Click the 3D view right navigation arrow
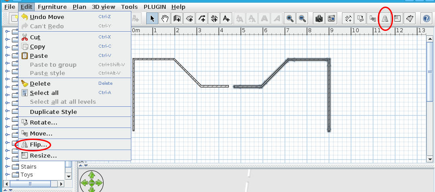435x192 pixels. (x=99, y=183)
